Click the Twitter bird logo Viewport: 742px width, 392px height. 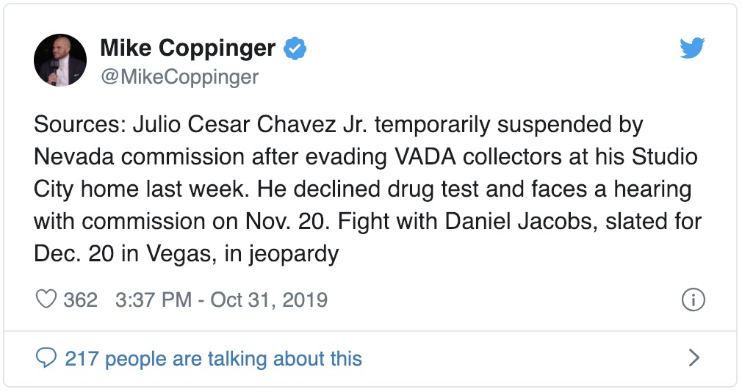pos(692,48)
